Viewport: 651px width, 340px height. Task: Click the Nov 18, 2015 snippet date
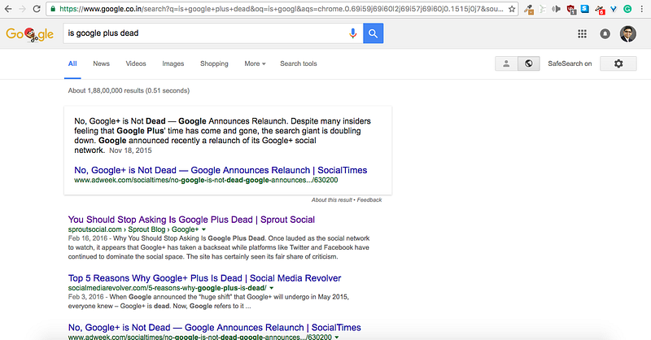[x=130, y=150]
